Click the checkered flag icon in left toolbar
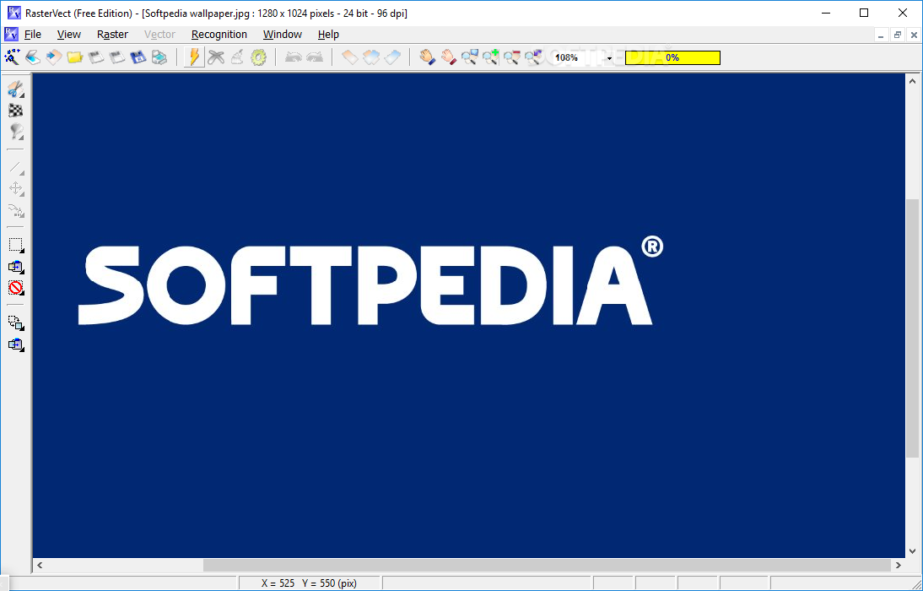The image size is (923, 591). [16, 111]
